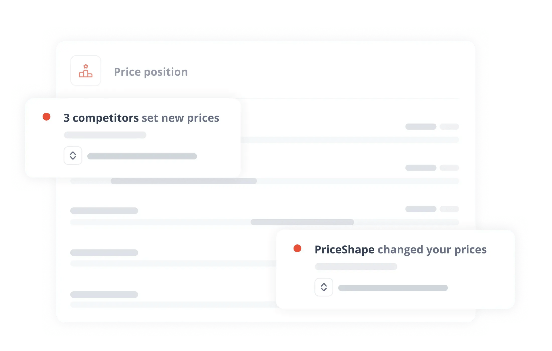The image size is (552, 351).
Task: Click the red dot beside "3 competitors"
Action: pos(46,117)
